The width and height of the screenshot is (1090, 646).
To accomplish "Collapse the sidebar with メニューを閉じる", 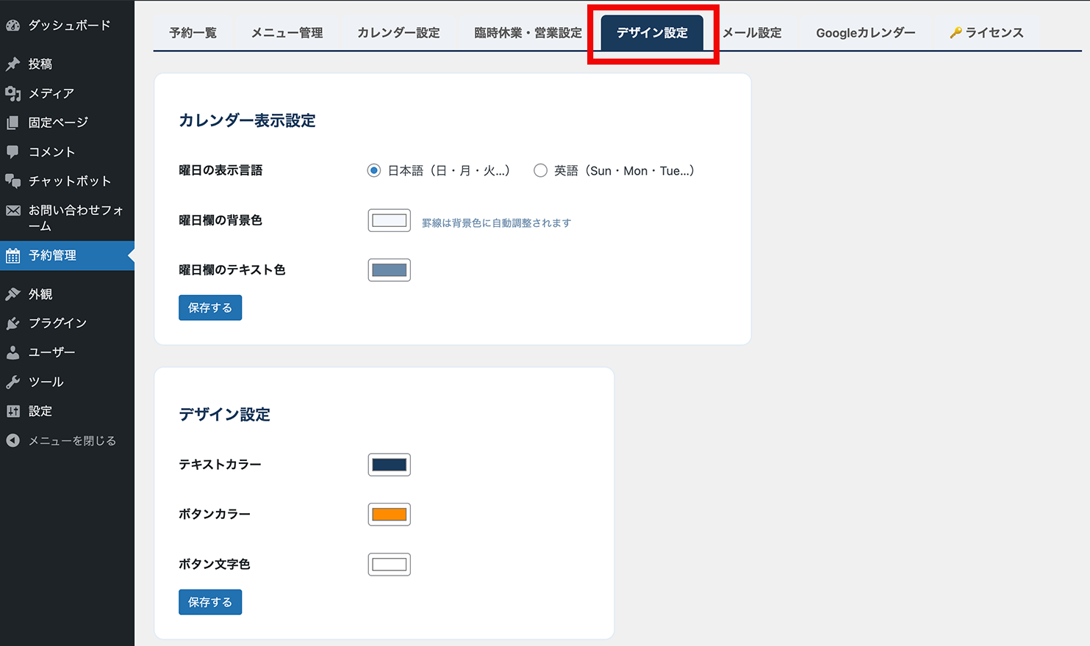I will [71, 440].
